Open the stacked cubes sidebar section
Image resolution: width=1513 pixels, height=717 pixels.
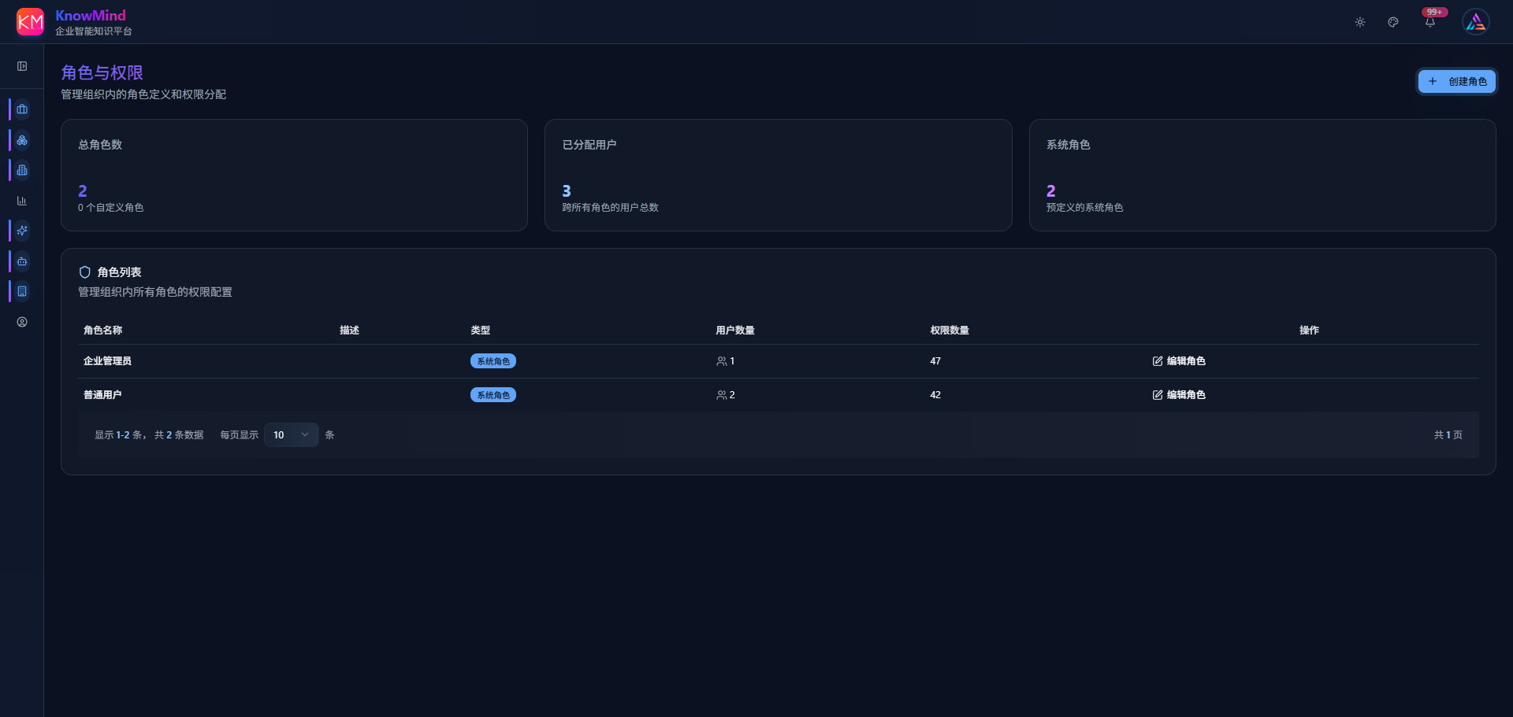coord(22,140)
